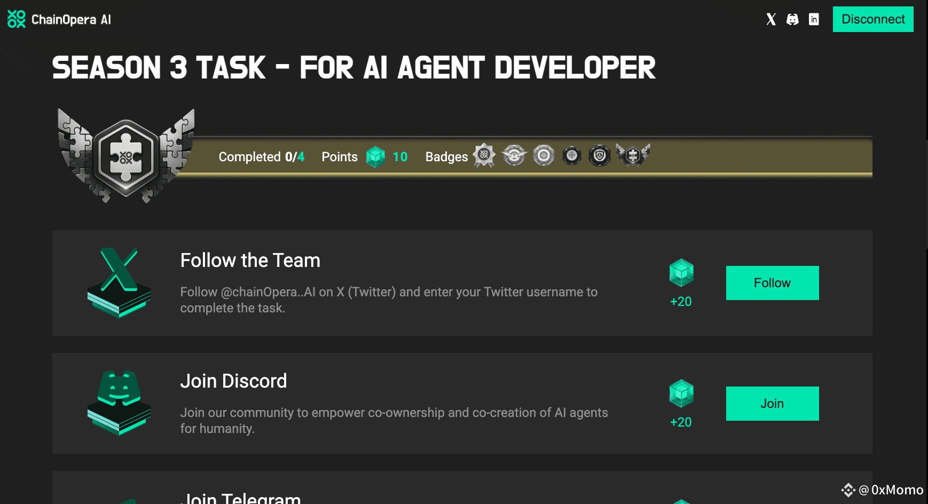Open the LinkedIn icon in header
Screen dimensions: 928x504
pyautogui.click(x=814, y=19)
